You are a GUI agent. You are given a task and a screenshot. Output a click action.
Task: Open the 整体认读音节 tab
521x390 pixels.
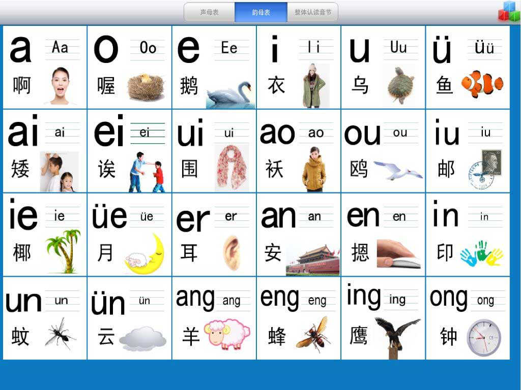click(x=312, y=12)
